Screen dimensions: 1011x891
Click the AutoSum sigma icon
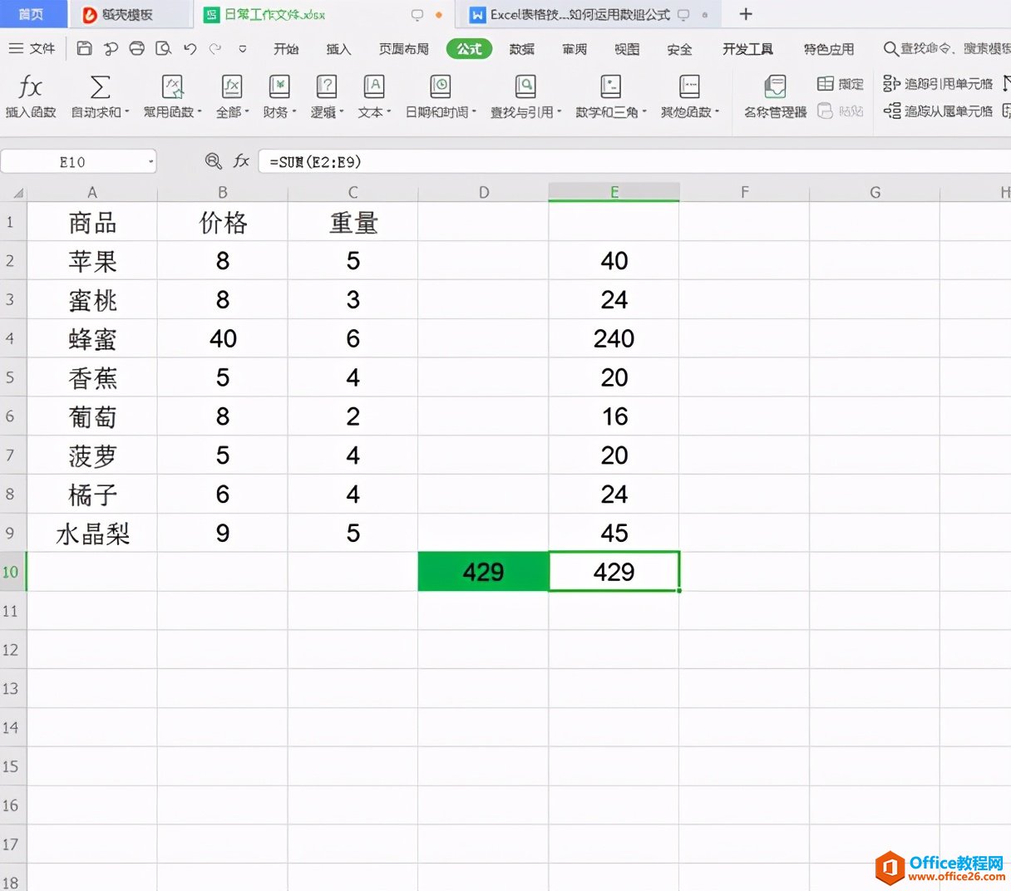pyautogui.click(x=100, y=86)
